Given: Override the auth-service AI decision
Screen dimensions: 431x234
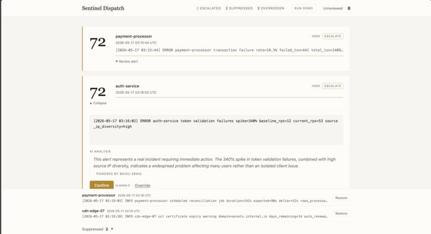Looking at the screenshot, I should pos(142,185).
